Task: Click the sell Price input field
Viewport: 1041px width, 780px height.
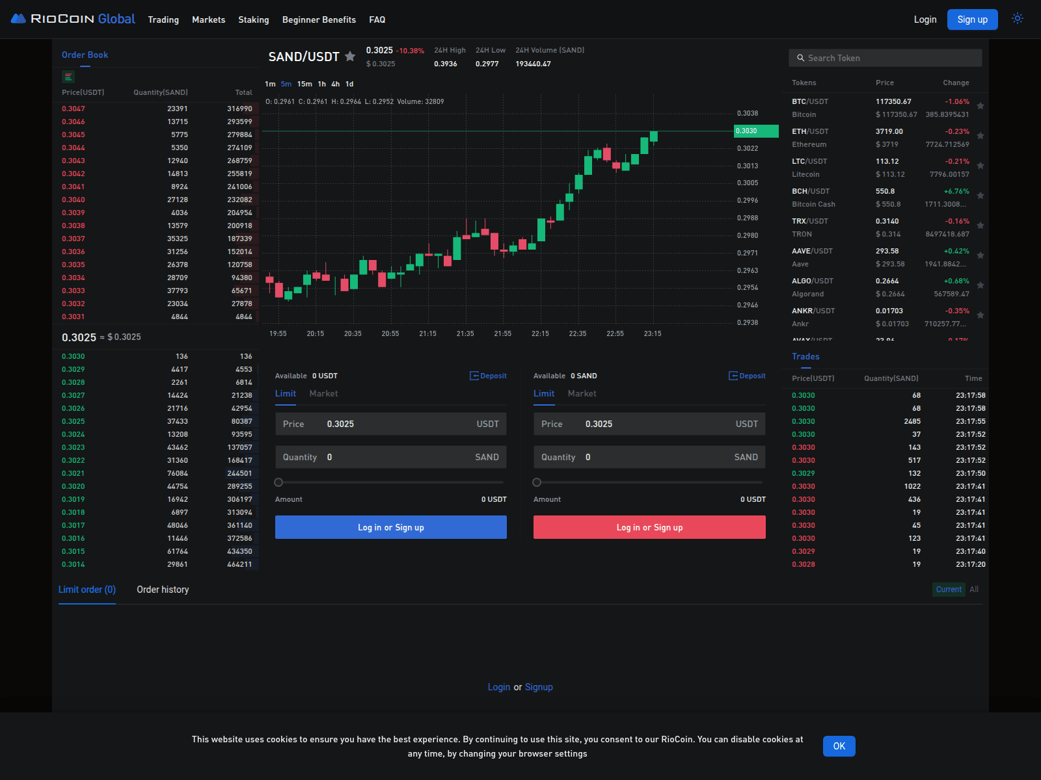Action: point(649,424)
